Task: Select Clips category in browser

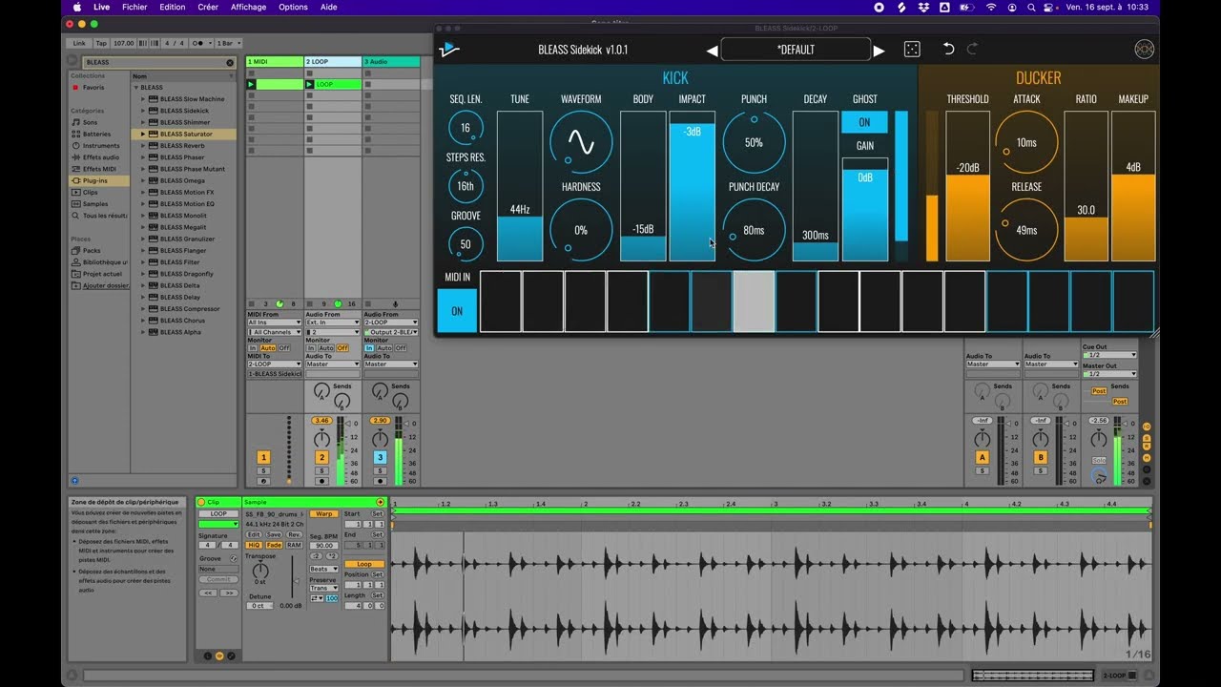Action: (x=90, y=192)
